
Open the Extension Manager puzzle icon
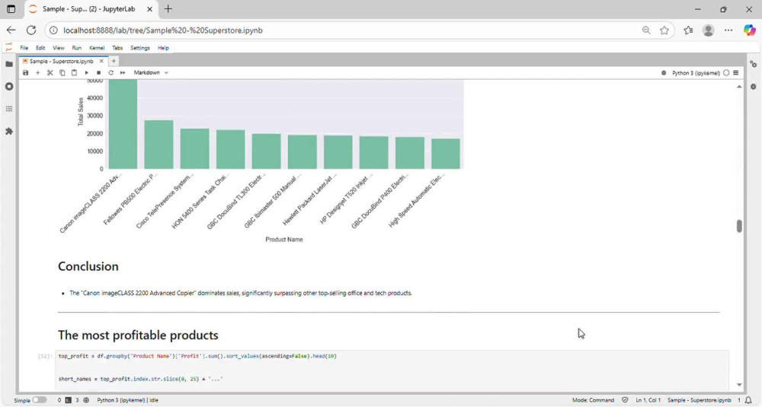[8, 131]
